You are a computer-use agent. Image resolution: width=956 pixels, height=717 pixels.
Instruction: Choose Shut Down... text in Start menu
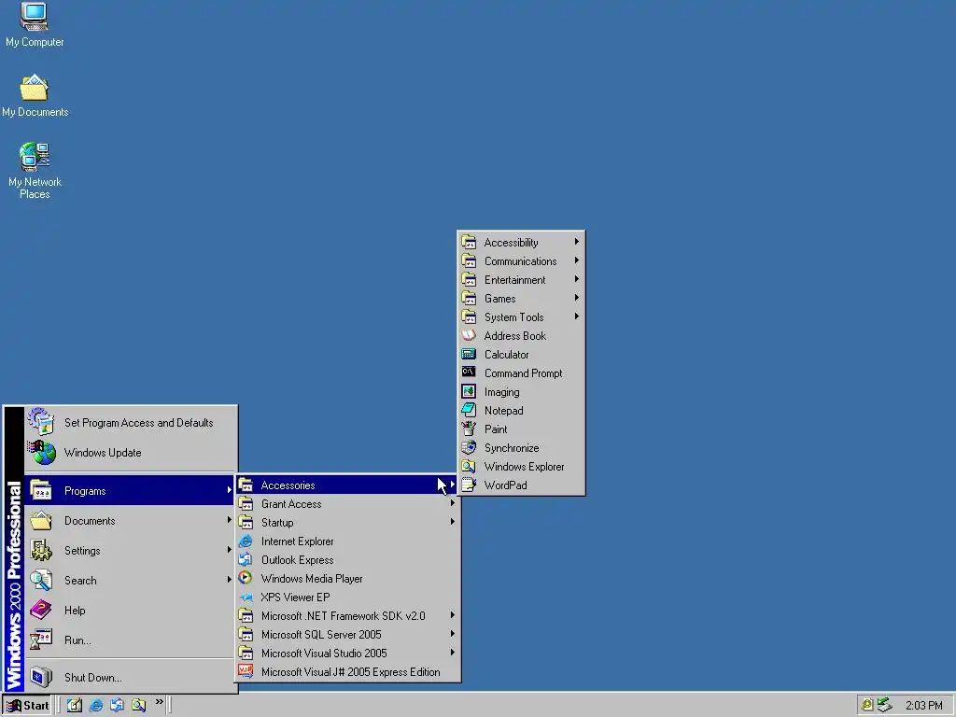click(x=92, y=678)
